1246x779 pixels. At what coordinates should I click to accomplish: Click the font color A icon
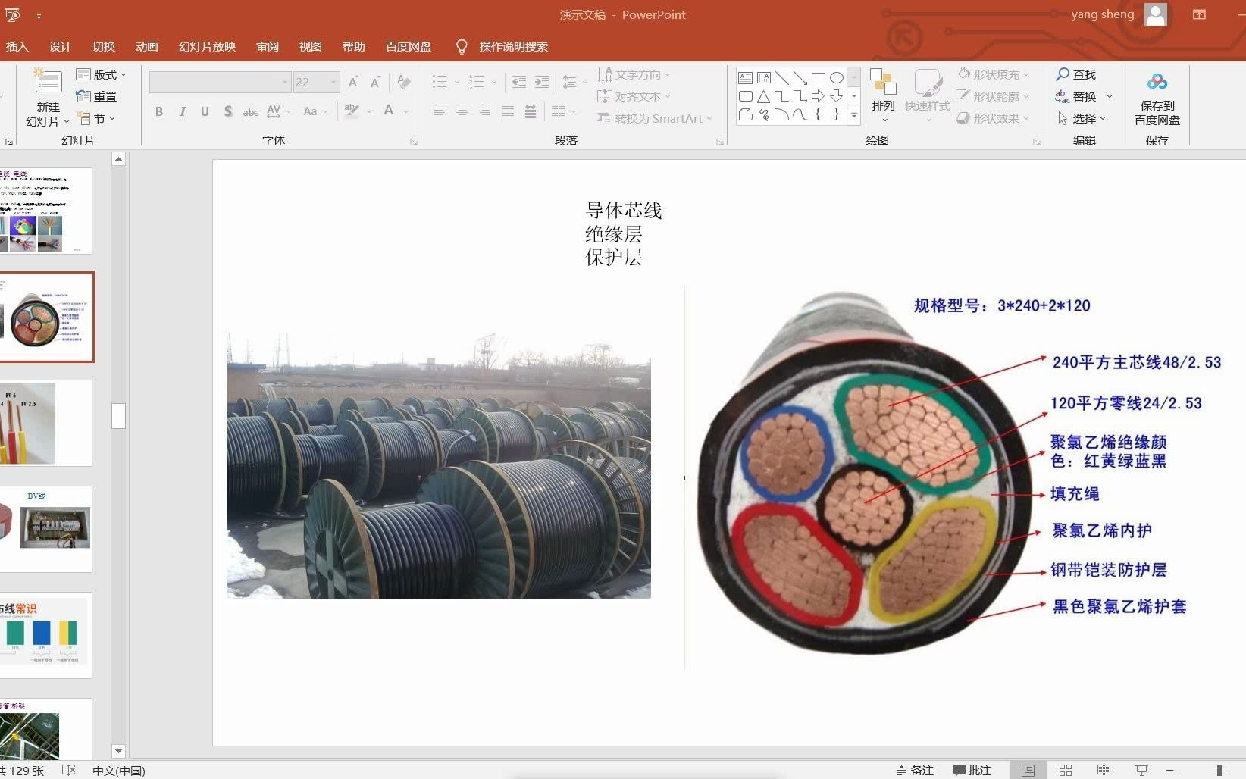click(x=389, y=111)
